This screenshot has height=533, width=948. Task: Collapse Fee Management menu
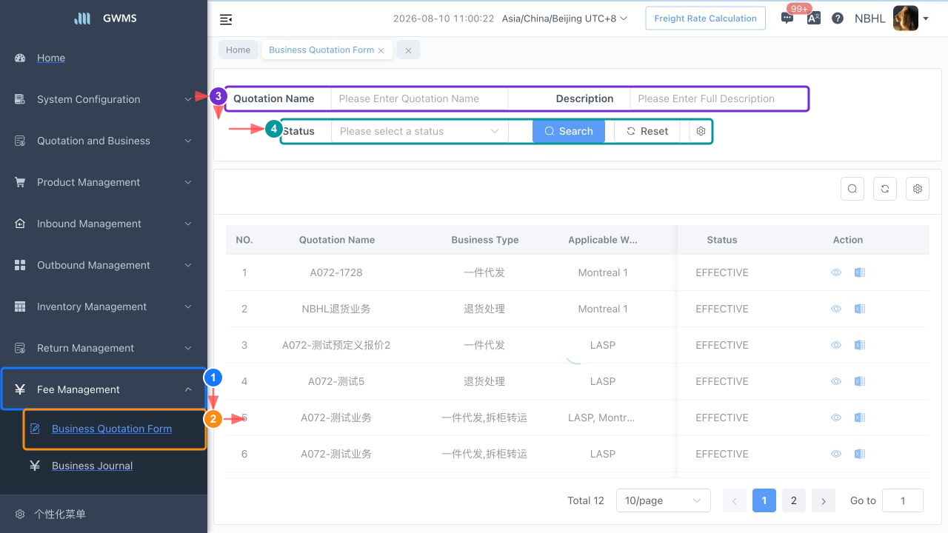pos(104,389)
